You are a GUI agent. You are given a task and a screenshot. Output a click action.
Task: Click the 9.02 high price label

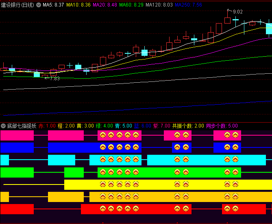click(238, 12)
